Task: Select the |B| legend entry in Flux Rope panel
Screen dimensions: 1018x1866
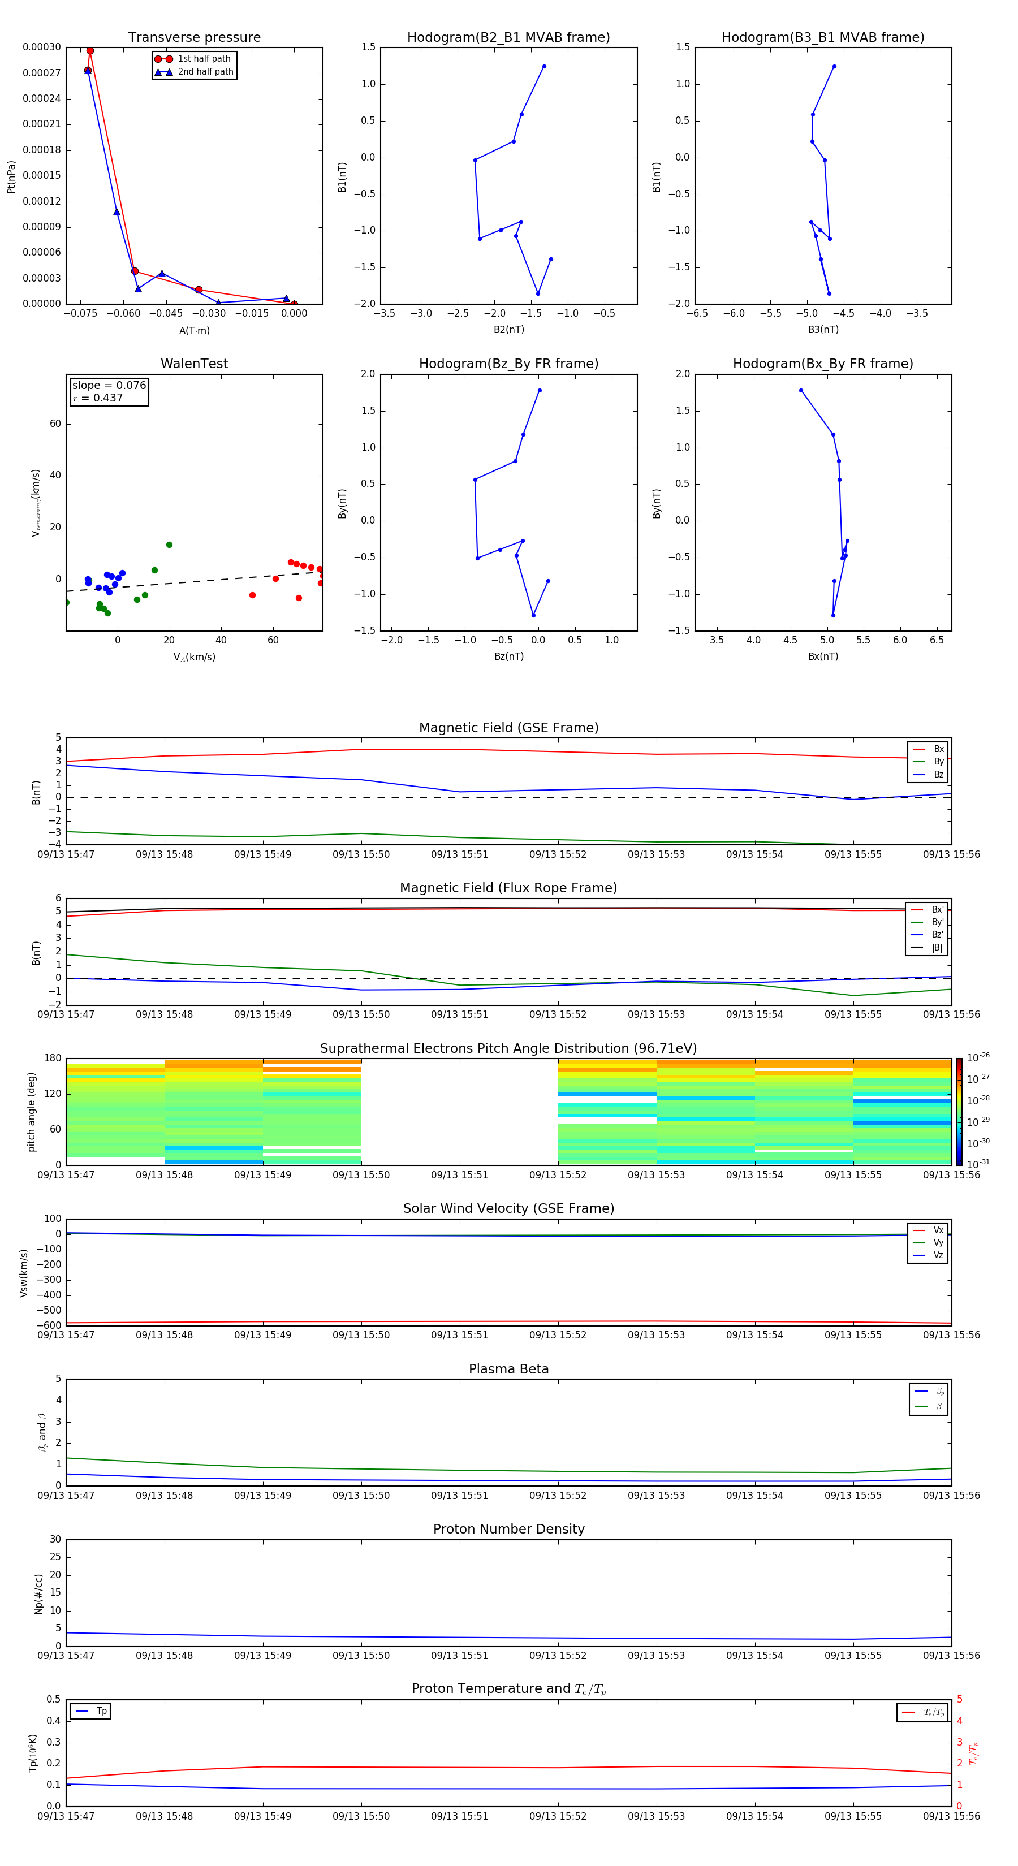Action: click(927, 948)
